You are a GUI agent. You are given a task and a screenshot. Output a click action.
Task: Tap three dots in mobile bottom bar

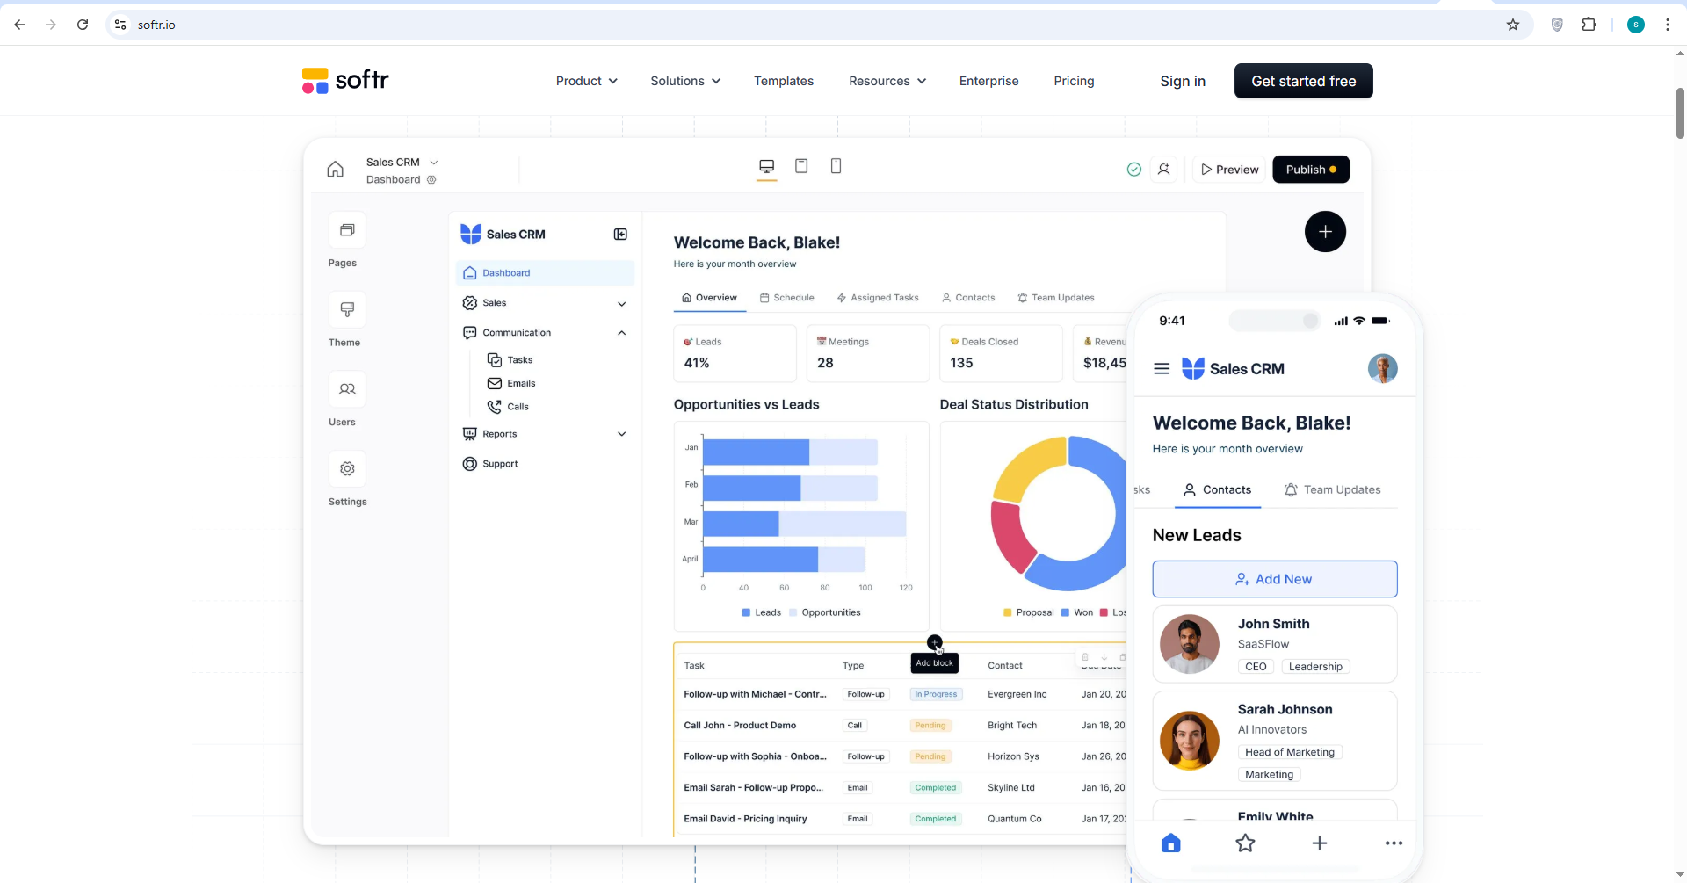coord(1394,843)
